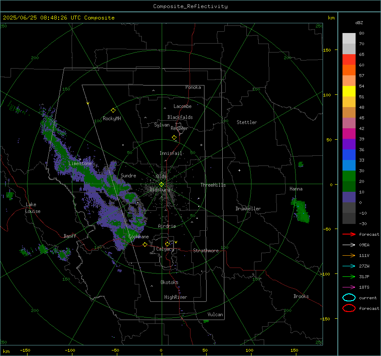This screenshot has height=356, width=381.
Task: Click the red forecast arrow in the legend
Action: (349, 234)
